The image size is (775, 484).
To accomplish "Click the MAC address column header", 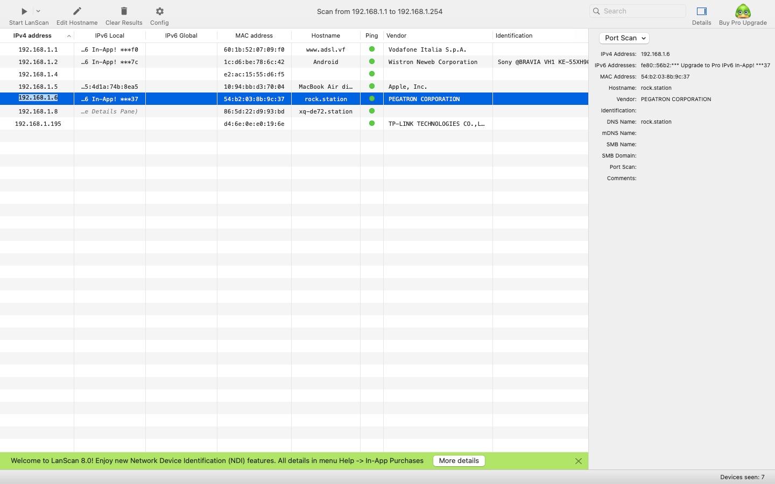I will 254,35.
